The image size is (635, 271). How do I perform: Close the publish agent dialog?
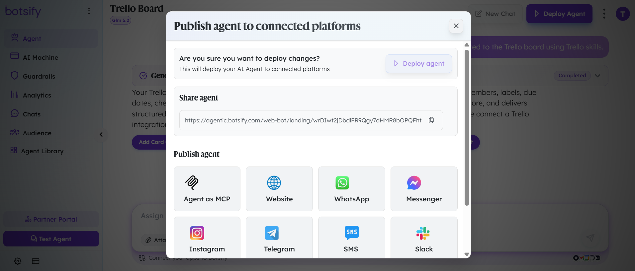click(456, 26)
